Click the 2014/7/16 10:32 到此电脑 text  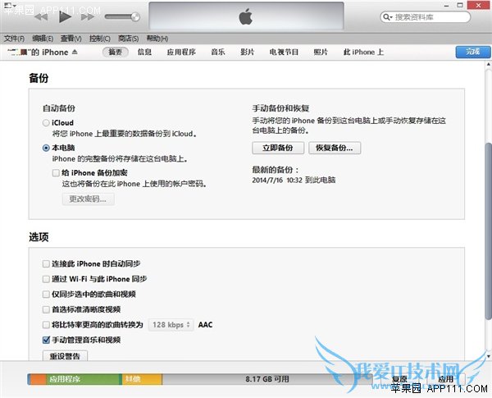(294, 181)
